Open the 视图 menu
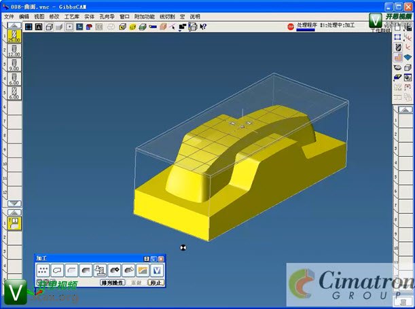This screenshot has height=309, width=415. [39, 17]
